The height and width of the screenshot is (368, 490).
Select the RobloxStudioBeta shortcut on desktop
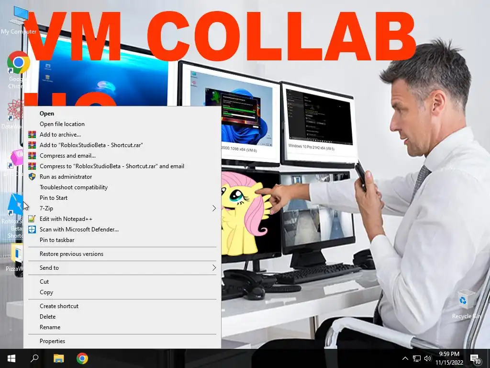pos(12,216)
